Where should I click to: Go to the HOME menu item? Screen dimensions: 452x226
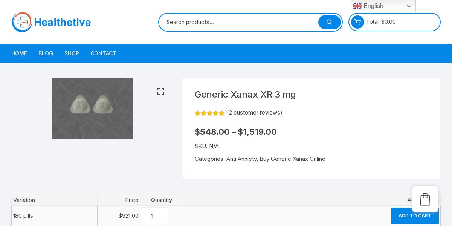pyautogui.click(x=19, y=53)
